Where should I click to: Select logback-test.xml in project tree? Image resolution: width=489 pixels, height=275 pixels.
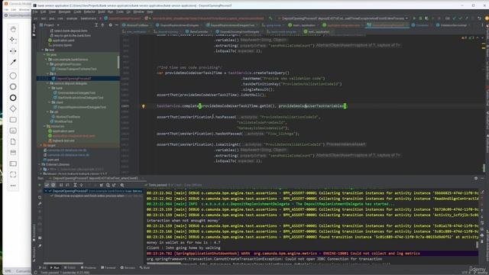point(61,141)
